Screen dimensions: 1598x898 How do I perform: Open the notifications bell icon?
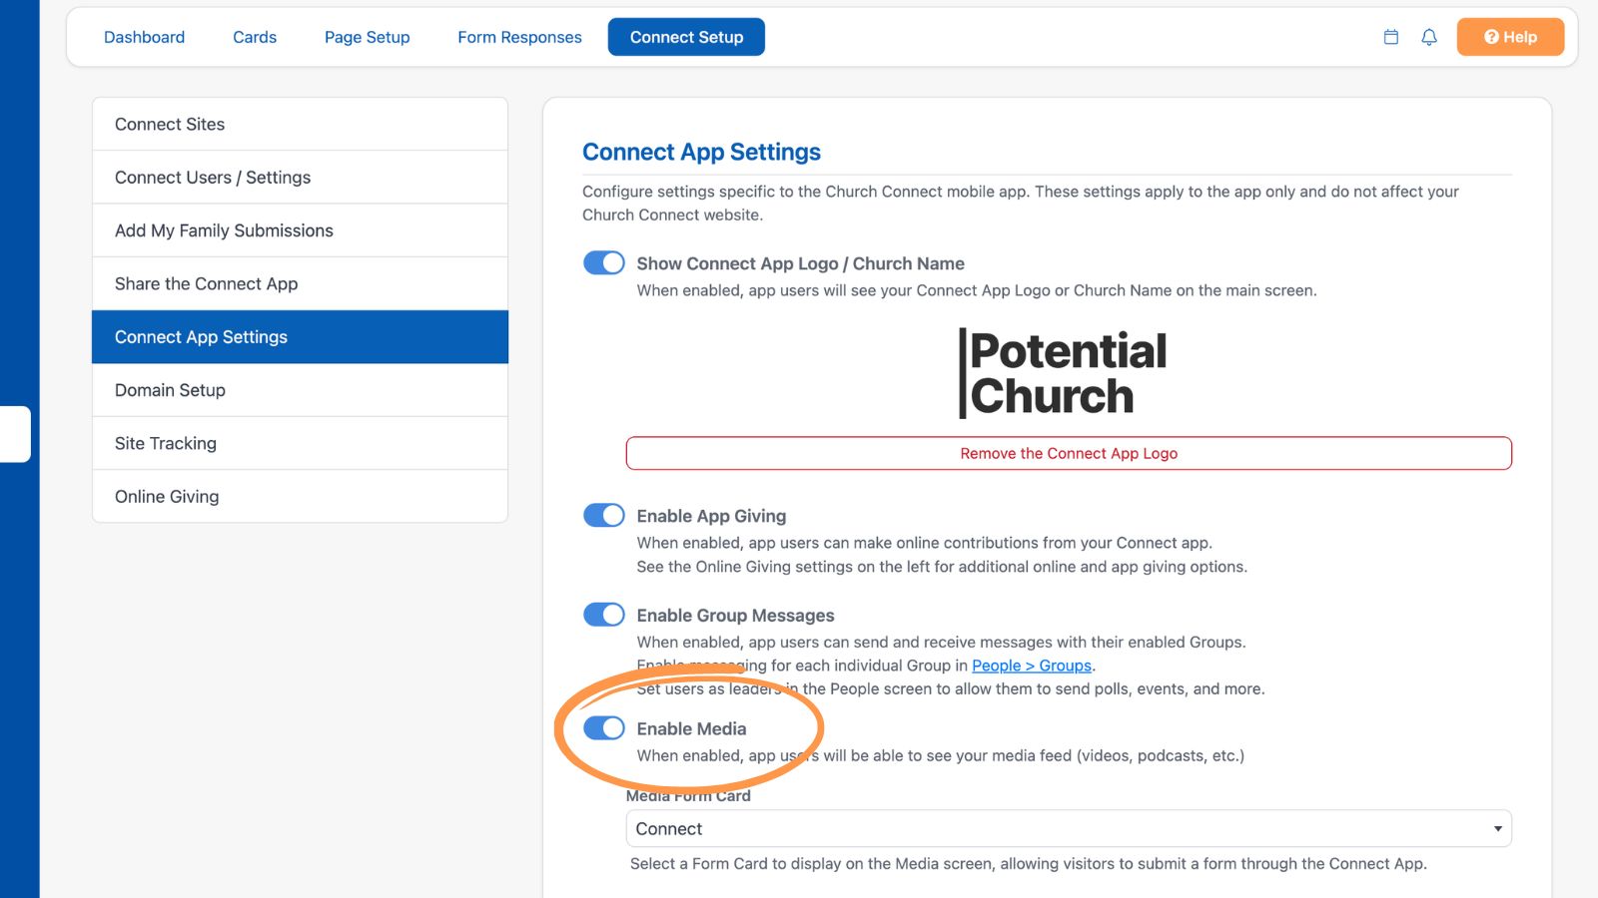point(1429,37)
